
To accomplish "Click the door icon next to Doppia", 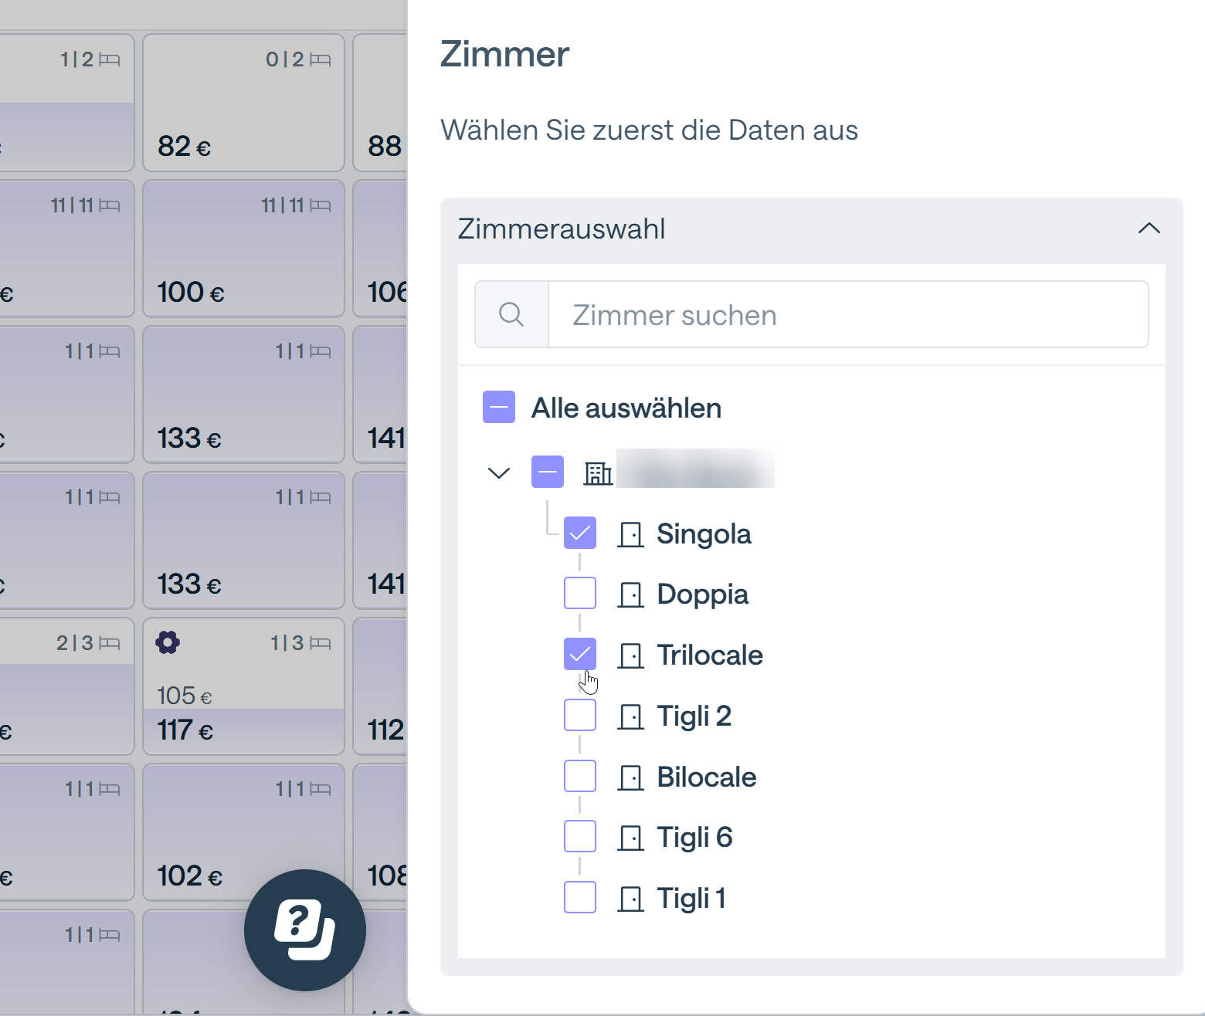I will 631,594.
